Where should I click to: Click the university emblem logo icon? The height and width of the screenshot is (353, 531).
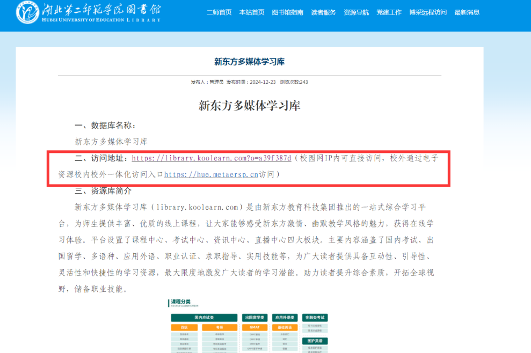(x=27, y=12)
